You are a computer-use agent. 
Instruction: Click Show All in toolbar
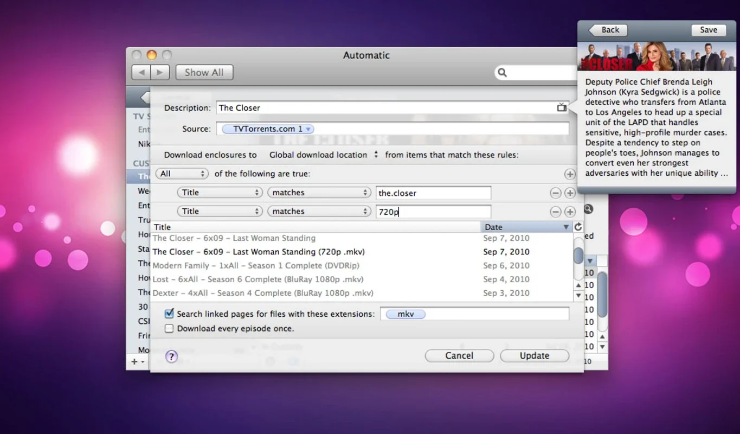[x=204, y=72]
